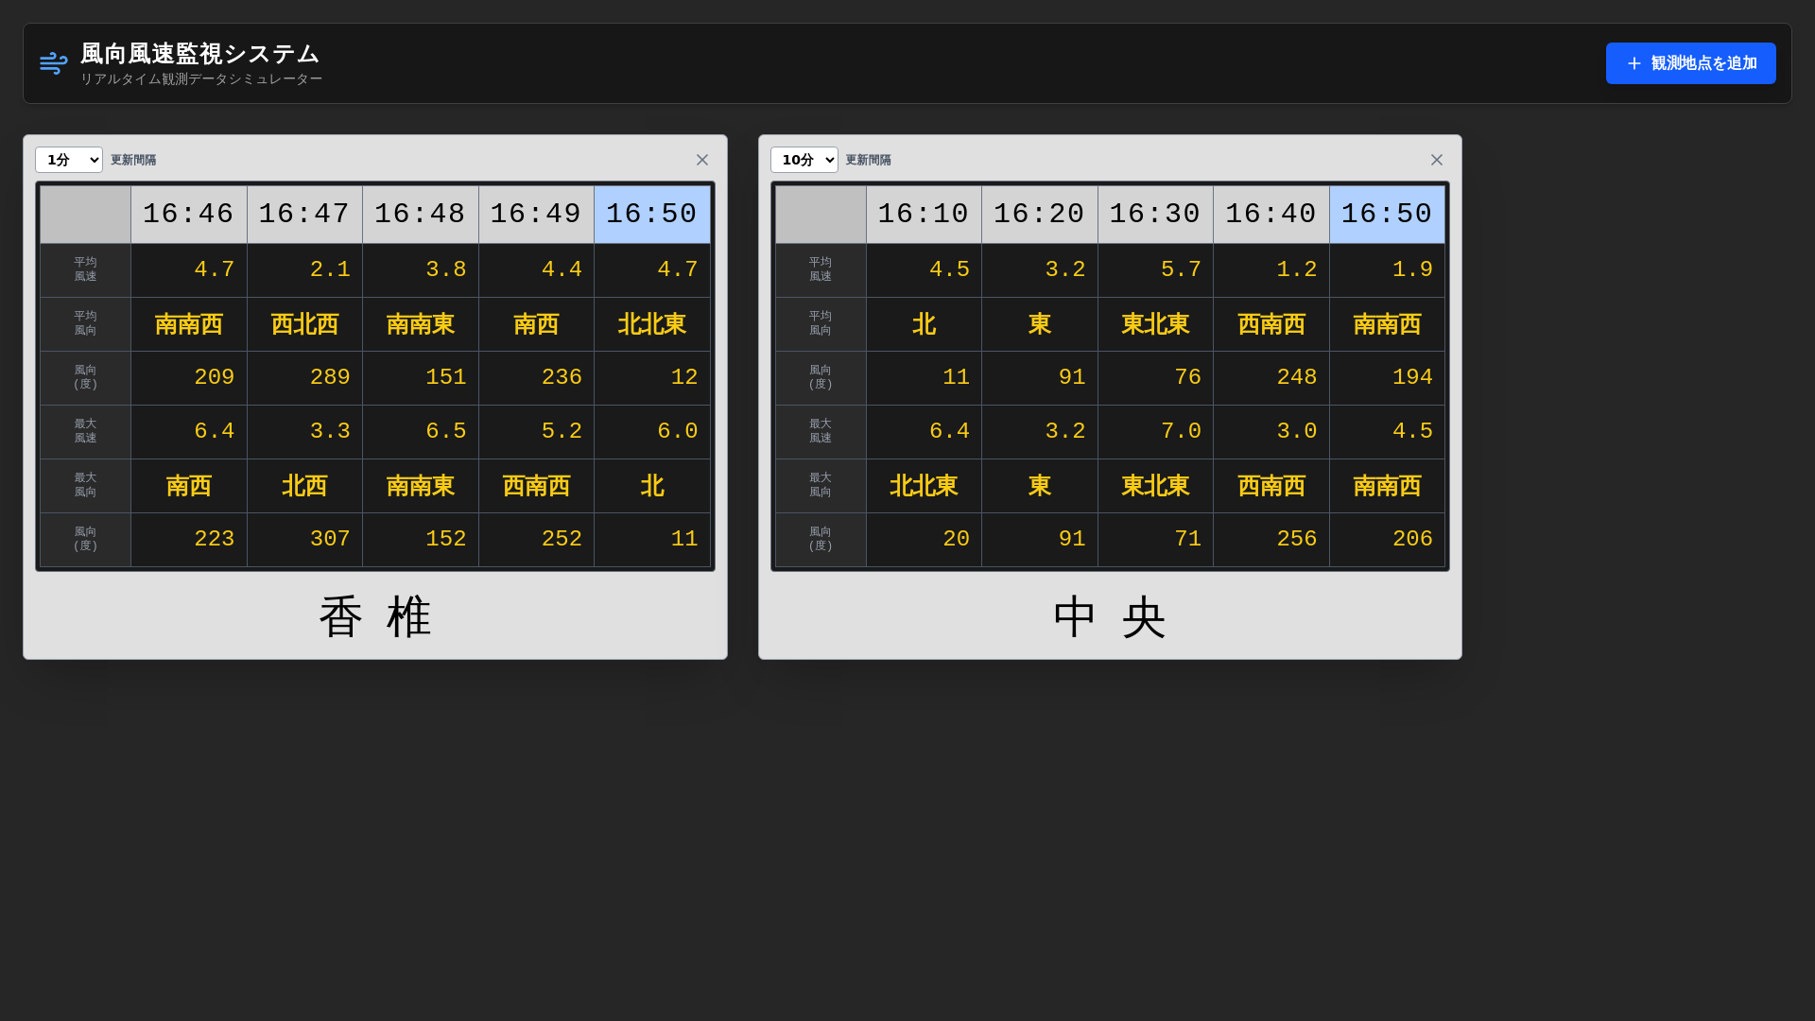Image resolution: width=1815 pixels, height=1021 pixels.
Task: Open the 1分 update interval dropdown
Action: click(x=69, y=160)
